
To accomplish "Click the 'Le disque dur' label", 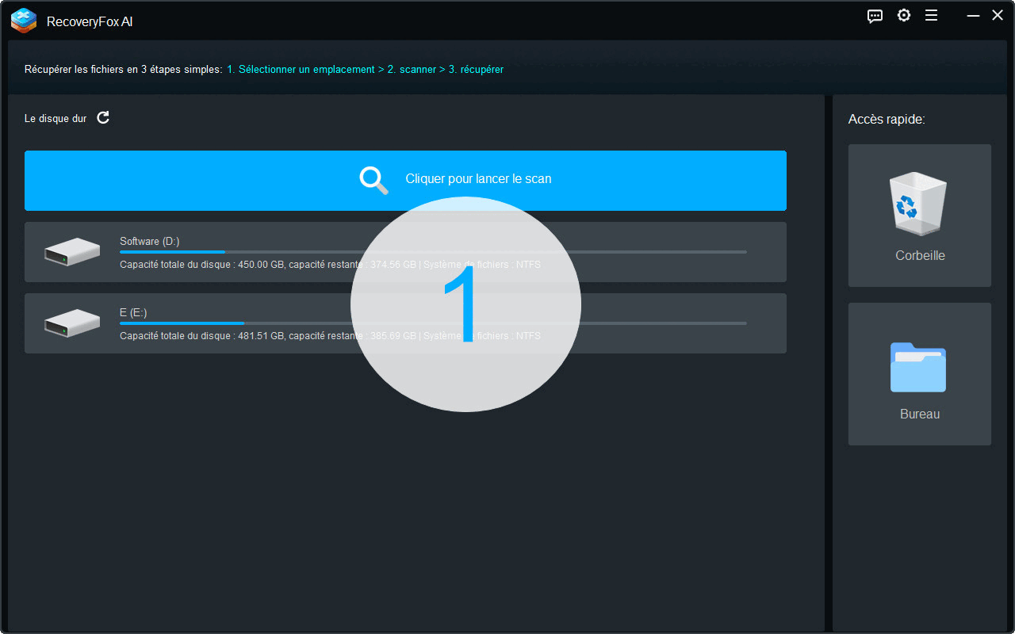I will point(56,119).
